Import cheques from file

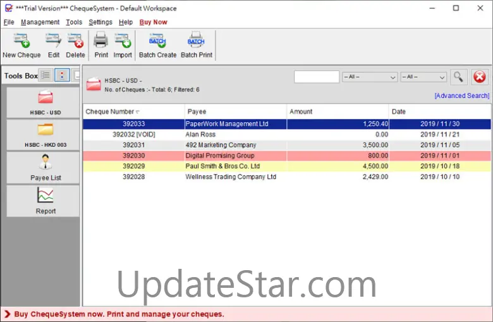[x=123, y=46]
